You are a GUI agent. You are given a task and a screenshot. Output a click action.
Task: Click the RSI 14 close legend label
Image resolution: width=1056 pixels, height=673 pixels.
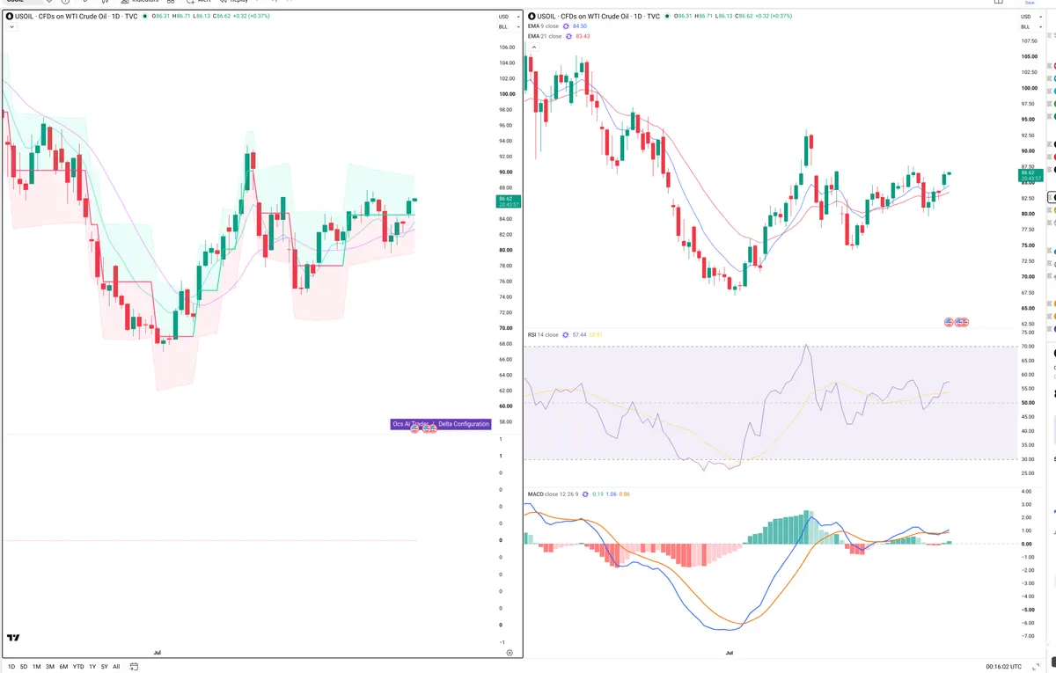543,335
